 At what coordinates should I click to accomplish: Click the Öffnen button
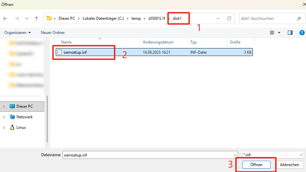point(256,164)
